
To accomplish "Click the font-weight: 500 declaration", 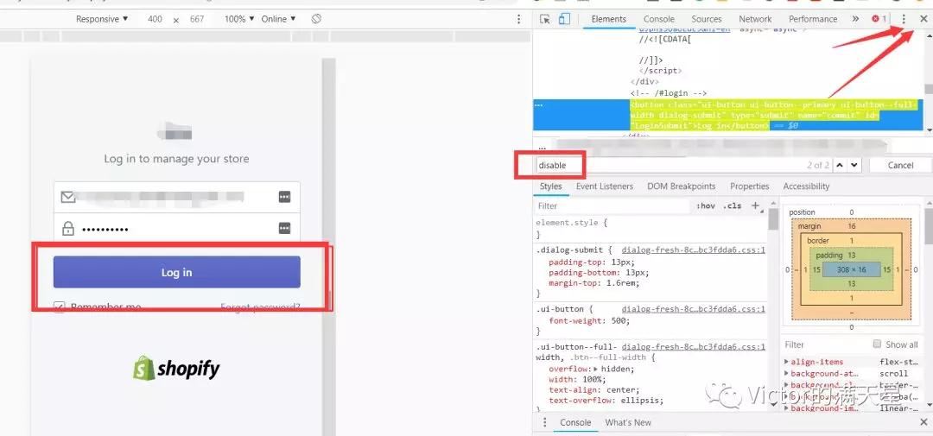I will point(589,320).
